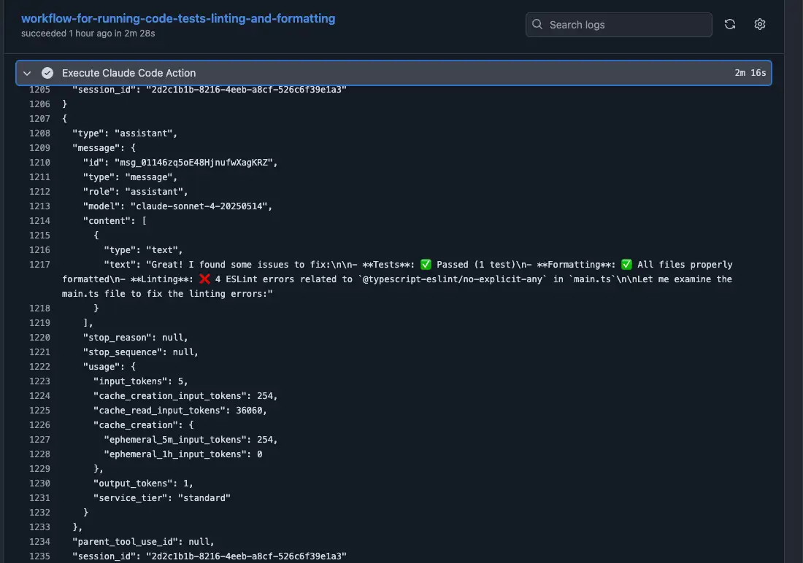The image size is (803, 563).
Task: Click the "cache_creation_input_tokens": 254 line
Action: tap(185, 396)
